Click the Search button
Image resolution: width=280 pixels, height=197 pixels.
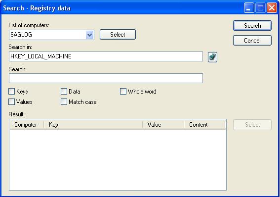click(252, 26)
